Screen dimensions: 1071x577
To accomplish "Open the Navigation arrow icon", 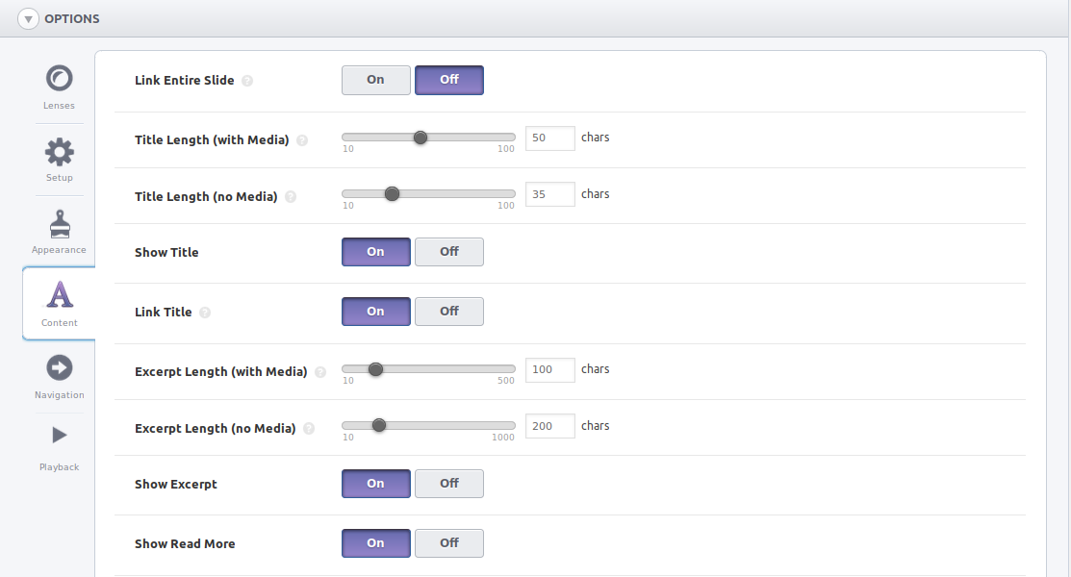I will (60, 367).
